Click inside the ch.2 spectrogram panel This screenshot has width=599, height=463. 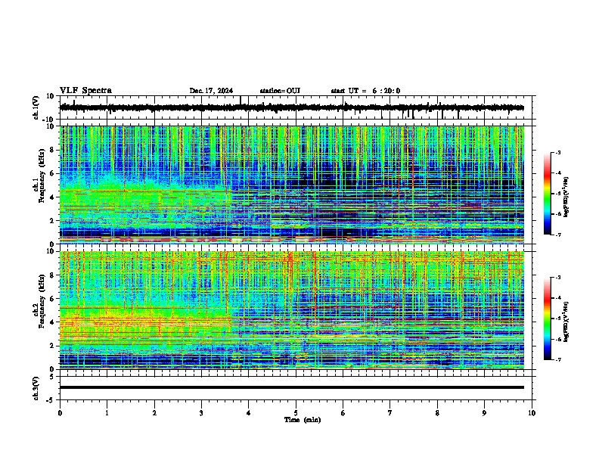292,310
